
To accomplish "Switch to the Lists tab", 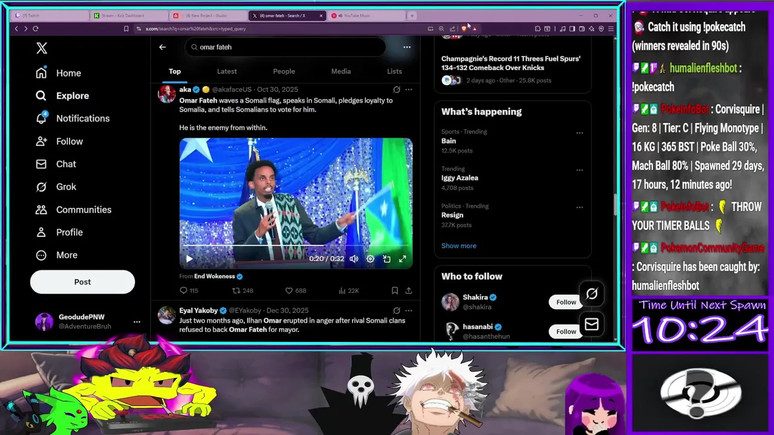I will click(x=394, y=71).
